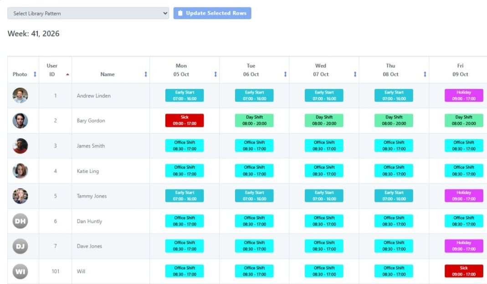Open Andrew Linden's Friday Holiday shift
The width and height of the screenshot is (487, 284).
click(x=464, y=95)
